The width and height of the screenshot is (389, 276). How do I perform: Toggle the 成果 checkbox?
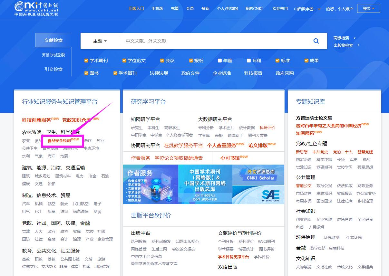[306, 60]
